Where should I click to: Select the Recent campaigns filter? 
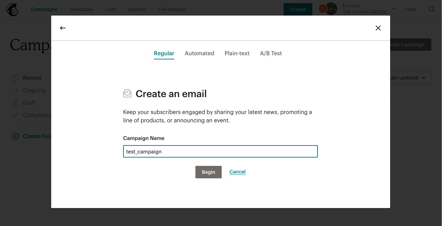(32, 78)
